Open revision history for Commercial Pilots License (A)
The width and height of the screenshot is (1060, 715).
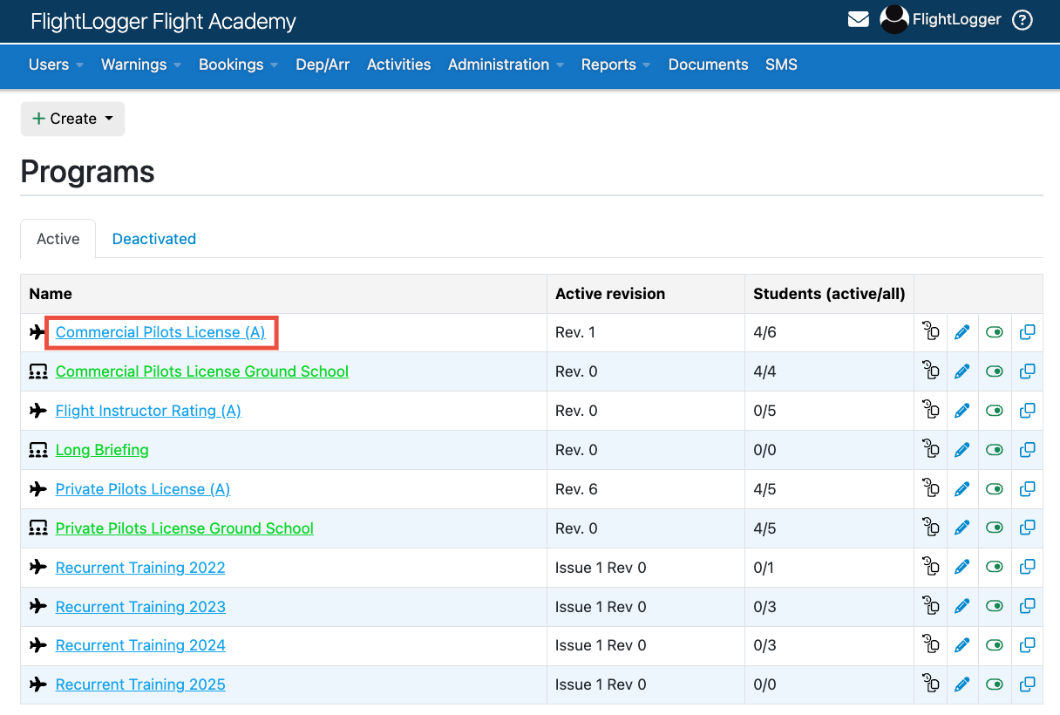(930, 332)
